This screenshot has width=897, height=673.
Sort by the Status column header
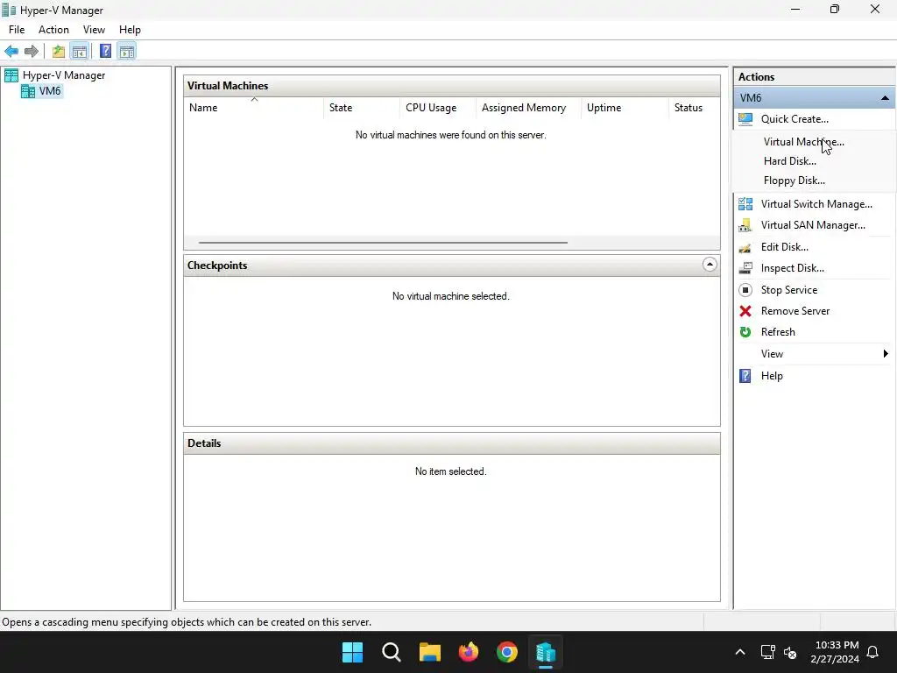tap(694, 108)
